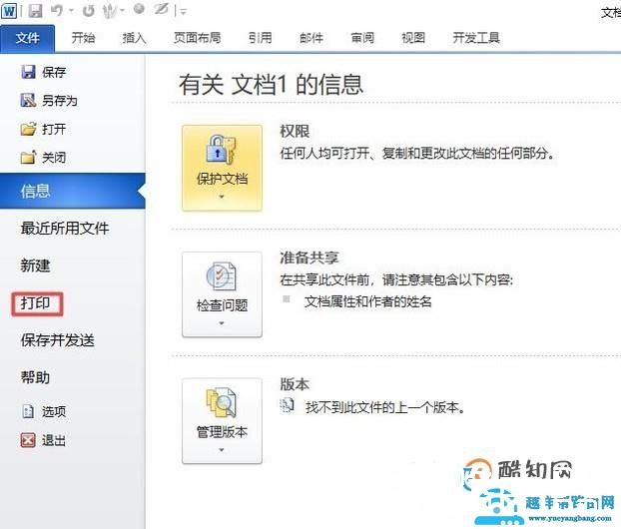
Task: Click the 准备共享 heading
Action: [310, 258]
